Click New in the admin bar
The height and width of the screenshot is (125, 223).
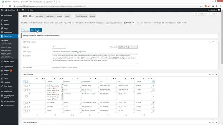[31, 10]
